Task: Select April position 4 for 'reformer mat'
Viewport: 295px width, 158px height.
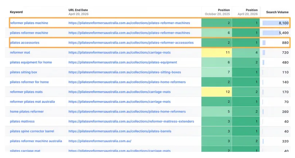Action: coord(246,52)
